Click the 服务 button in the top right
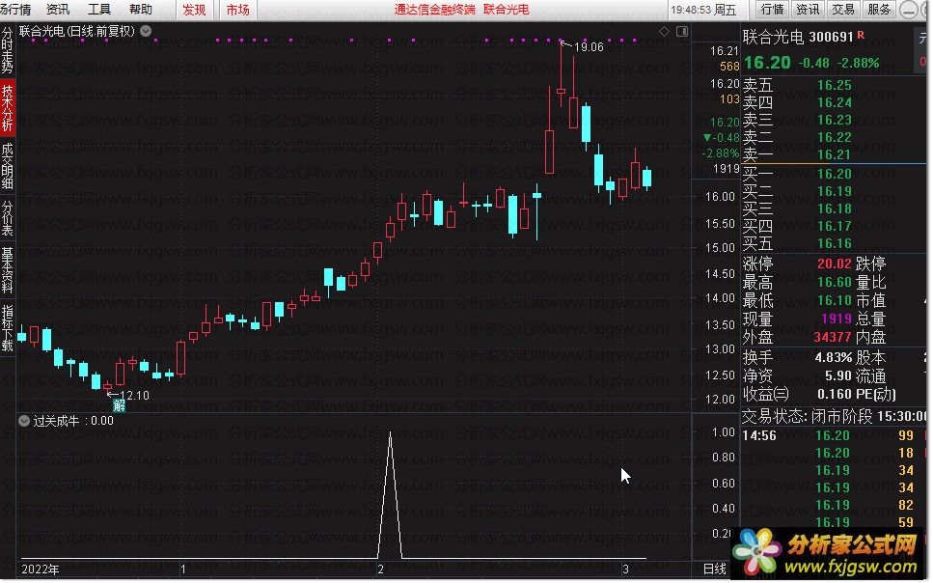Screen dimensions: 933x583 click(879, 10)
